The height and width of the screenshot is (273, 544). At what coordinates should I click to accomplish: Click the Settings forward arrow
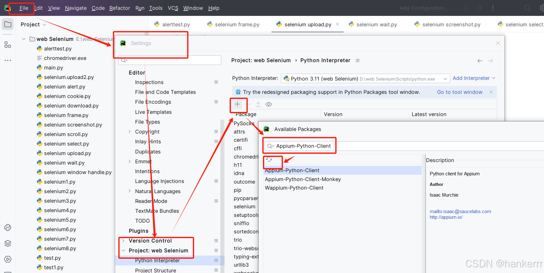pos(490,61)
